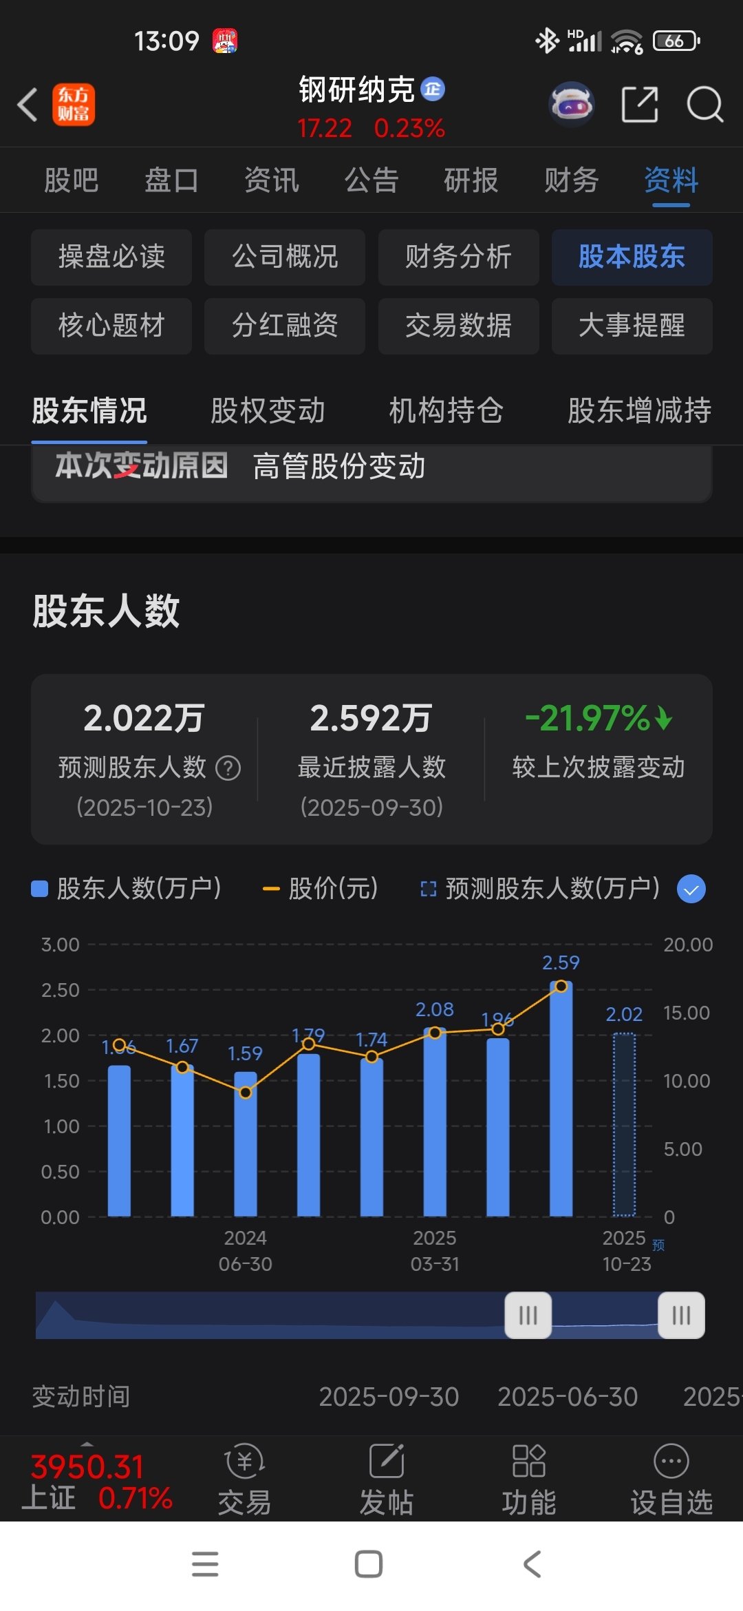Tap help icon next to 预测股东人数
The height and width of the screenshot is (1611, 743).
pos(228,768)
